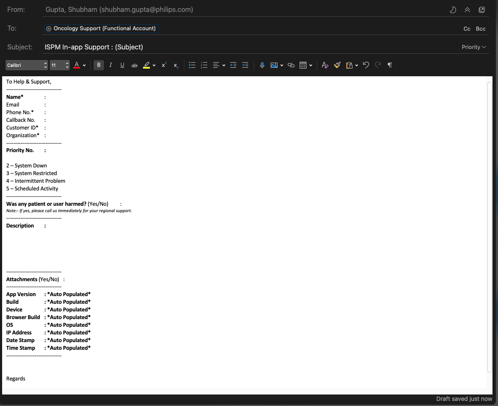Viewport: 498px width, 406px height.
Task: Open paste options dropdown arrow
Action: click(357, 65)
